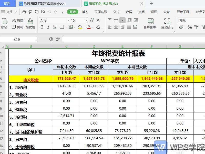
Task: Select the Format Painter tool
Action: click(x=30, y=23)
